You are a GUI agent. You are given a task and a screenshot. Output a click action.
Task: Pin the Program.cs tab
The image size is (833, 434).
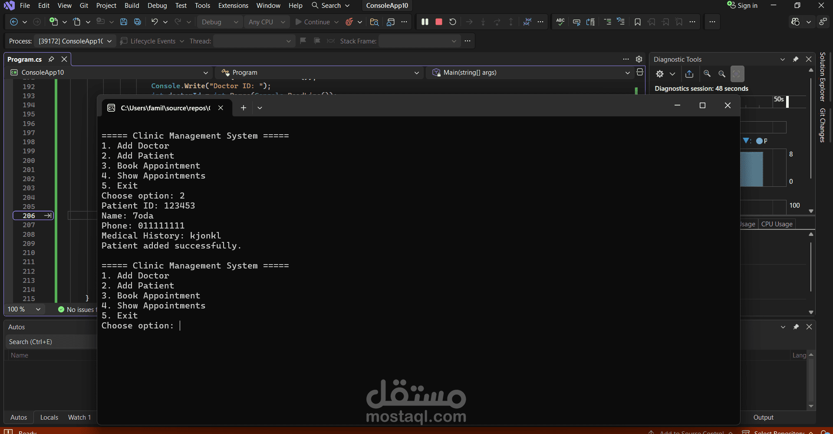[x=51, y=59]
